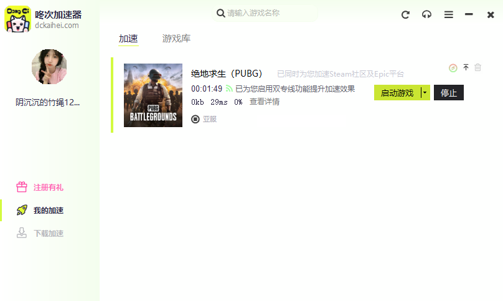Click the refresh icon in title bar
This screenshot has width=503, height=301.
[x=405, y=14]
